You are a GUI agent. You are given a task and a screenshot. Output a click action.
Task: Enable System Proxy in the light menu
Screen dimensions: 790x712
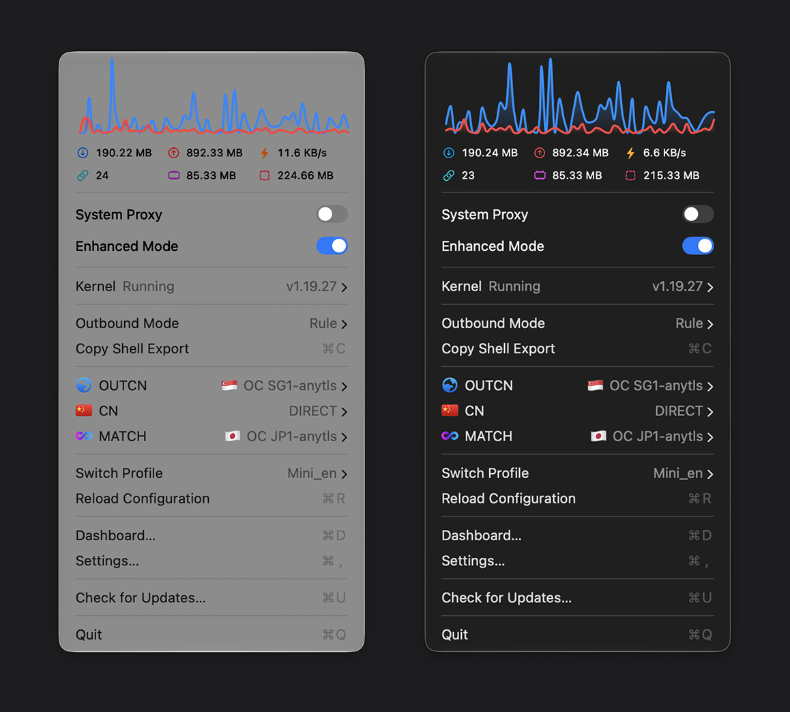332,214
